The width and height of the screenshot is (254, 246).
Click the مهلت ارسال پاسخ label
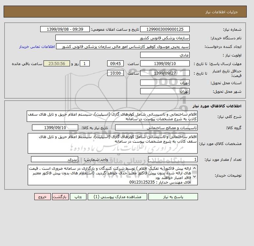click(226, 64)
